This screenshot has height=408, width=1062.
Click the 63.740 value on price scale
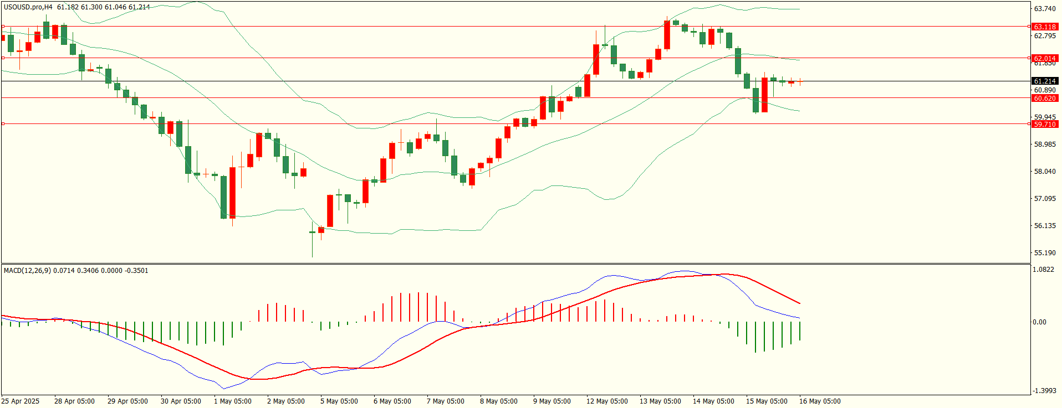click(1045, 9)
